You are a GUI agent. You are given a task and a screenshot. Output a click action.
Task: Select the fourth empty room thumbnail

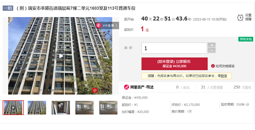click(x=84, y=108)
